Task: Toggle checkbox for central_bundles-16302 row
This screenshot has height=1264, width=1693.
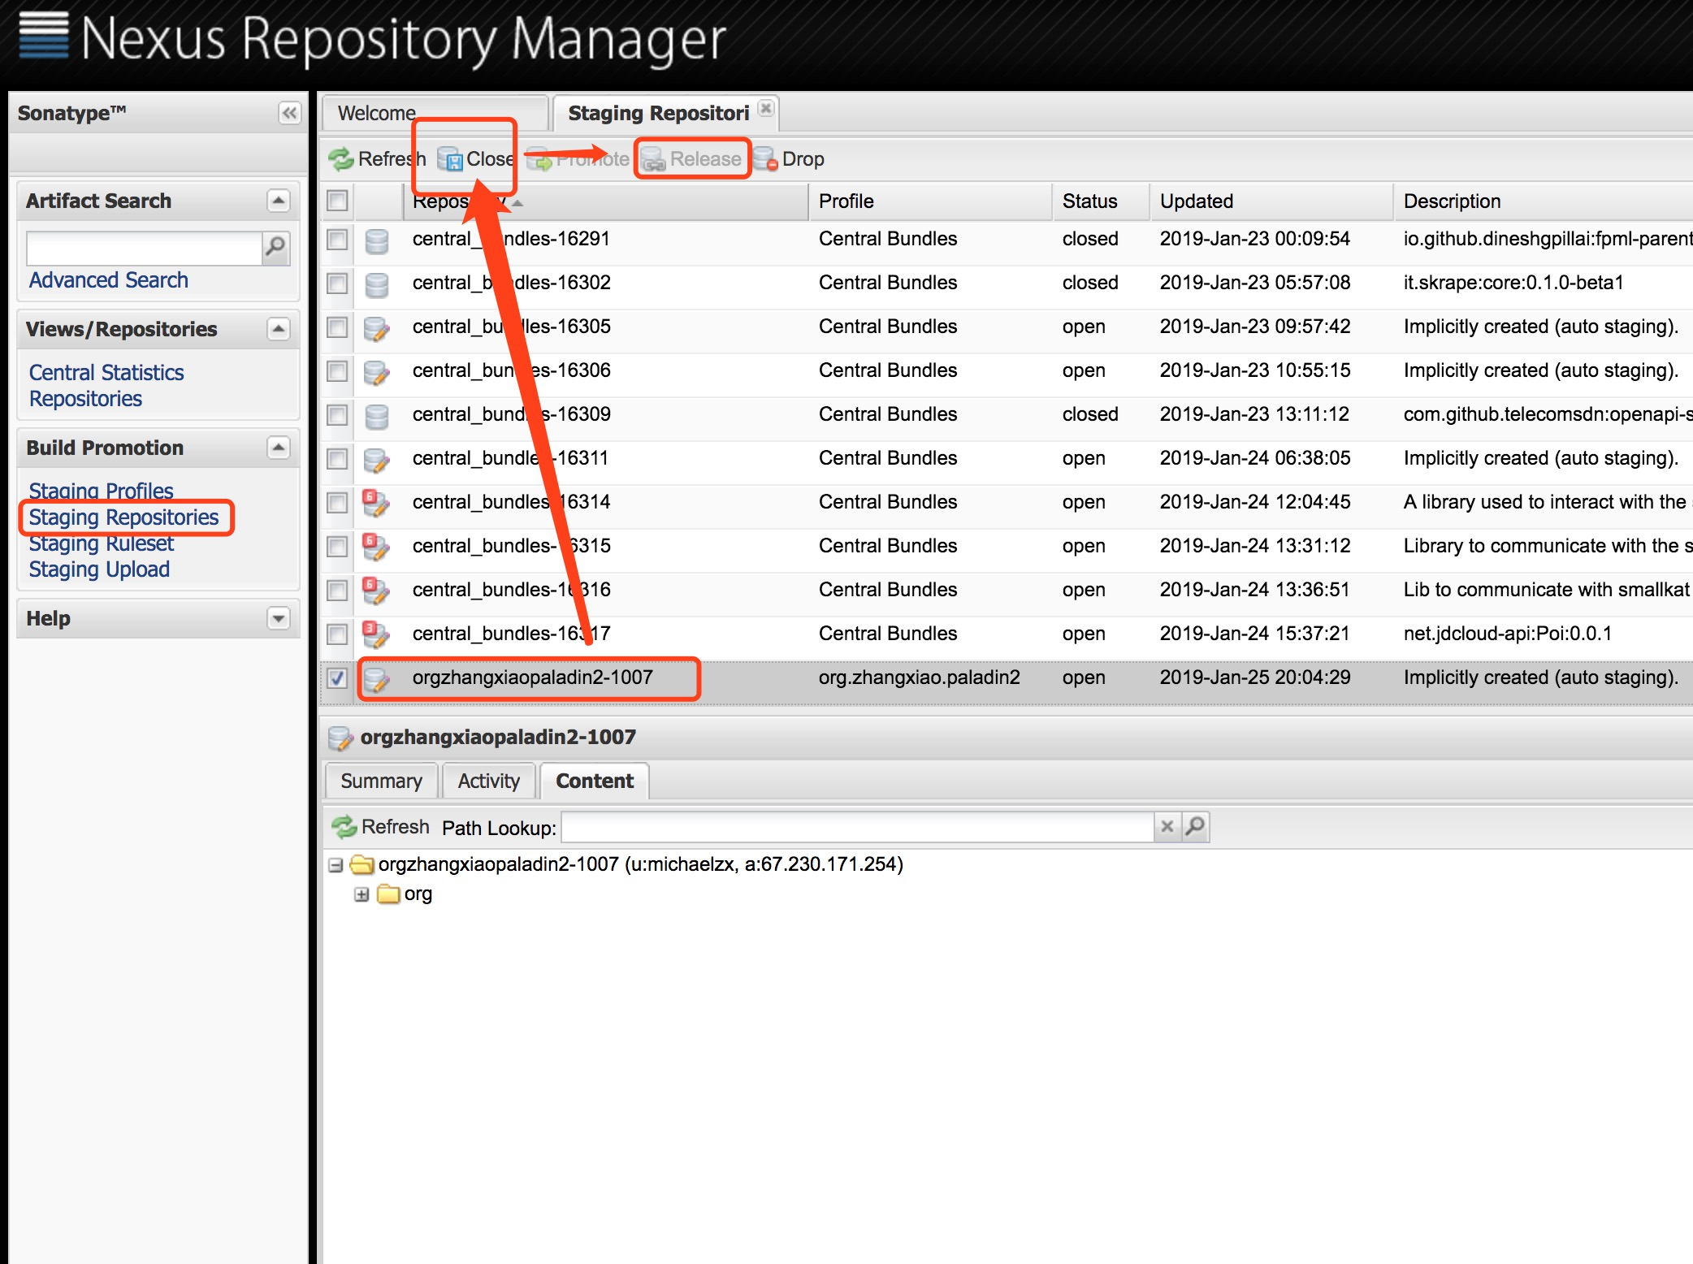Action: 337,282
